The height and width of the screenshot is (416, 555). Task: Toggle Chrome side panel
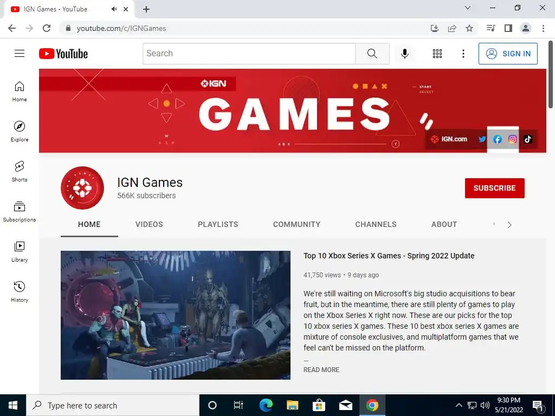[x=508, y=28]
